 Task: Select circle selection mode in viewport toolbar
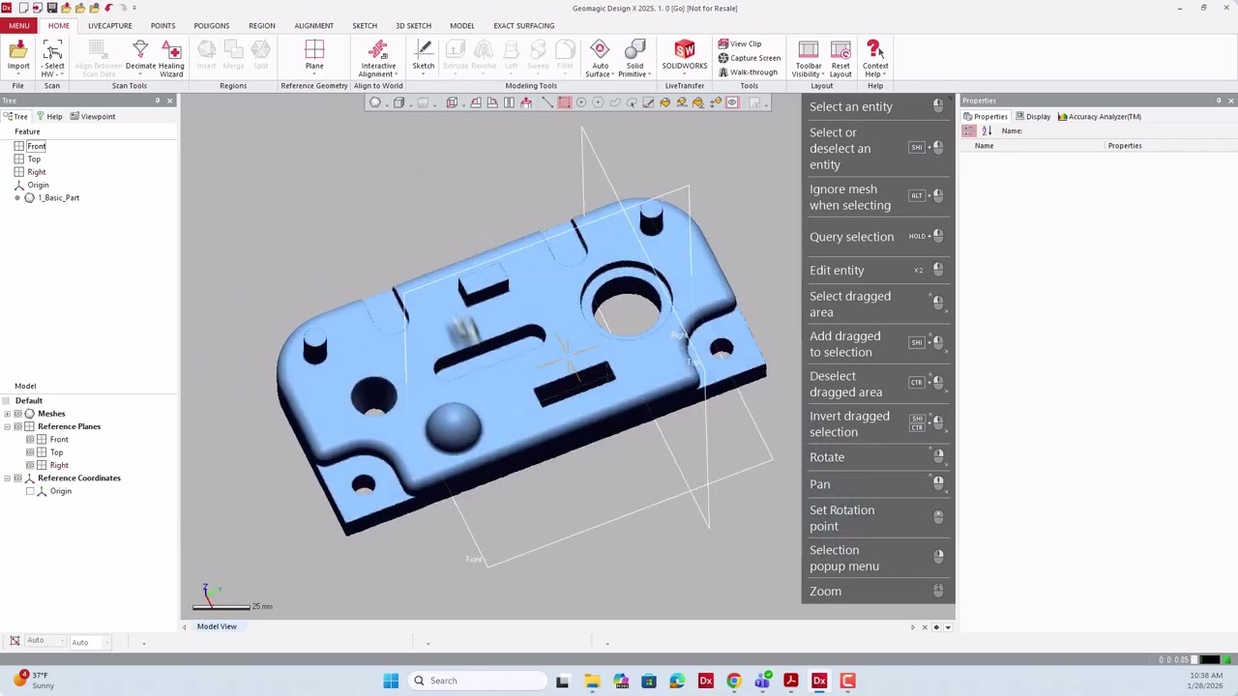[x=580, y=102]
